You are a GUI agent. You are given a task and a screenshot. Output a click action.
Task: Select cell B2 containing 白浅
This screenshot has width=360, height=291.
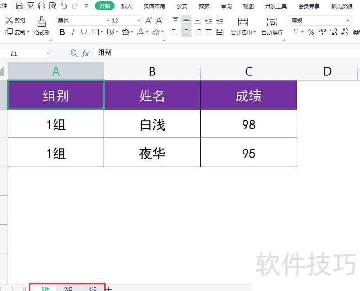point(152,124)
